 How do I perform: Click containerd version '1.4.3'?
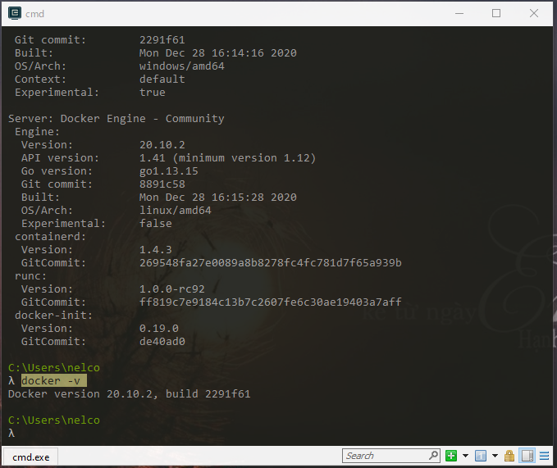click(156, 249)
